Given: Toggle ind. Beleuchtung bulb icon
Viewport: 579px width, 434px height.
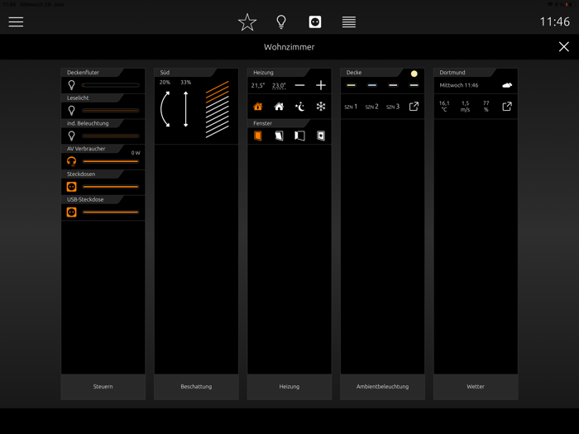Looking at the screenshot, I should [x=72, y=136].
